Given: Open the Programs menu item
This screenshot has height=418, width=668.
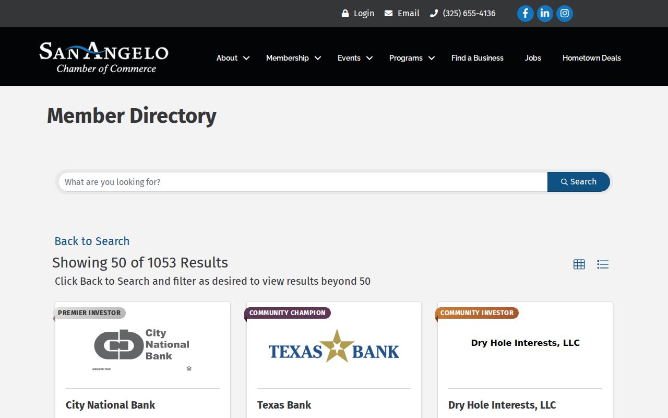Looking at the screenshot, I should point(406,58).
